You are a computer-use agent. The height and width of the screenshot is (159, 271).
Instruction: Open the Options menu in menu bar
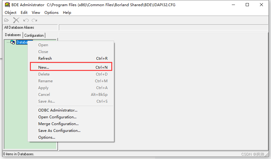[x=51, y=13]
